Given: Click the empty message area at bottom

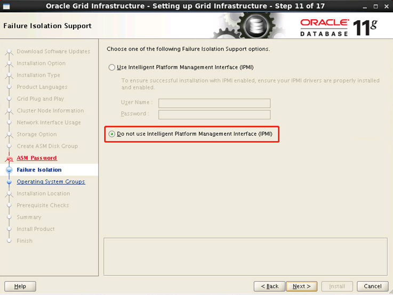Looking at the screenshot, I should click(x=245, y=257).
